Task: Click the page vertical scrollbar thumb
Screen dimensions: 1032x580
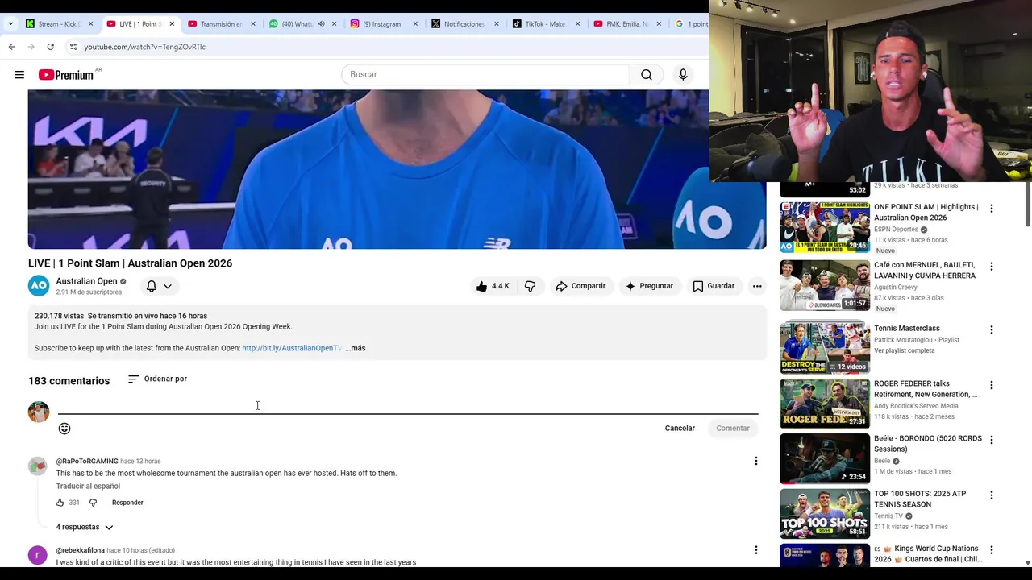Action: click(x=1027, y=205)
